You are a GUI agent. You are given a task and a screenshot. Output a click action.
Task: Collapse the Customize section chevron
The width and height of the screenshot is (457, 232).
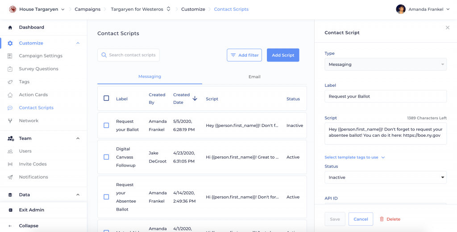[x=78, y=43]
